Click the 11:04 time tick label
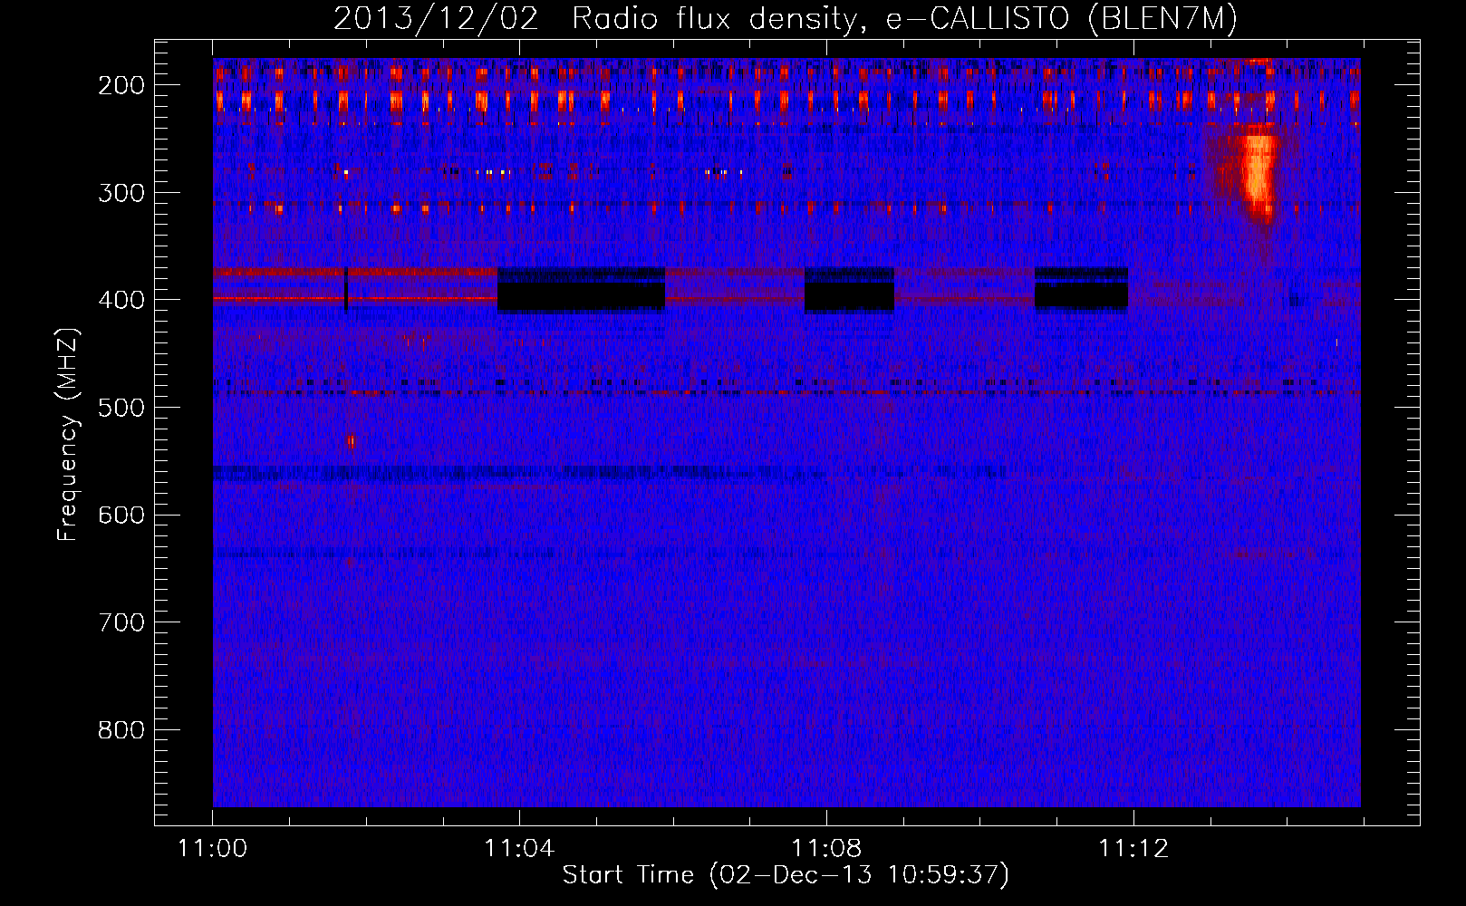This screenshot has width=1466, height=906. [519, 848]
